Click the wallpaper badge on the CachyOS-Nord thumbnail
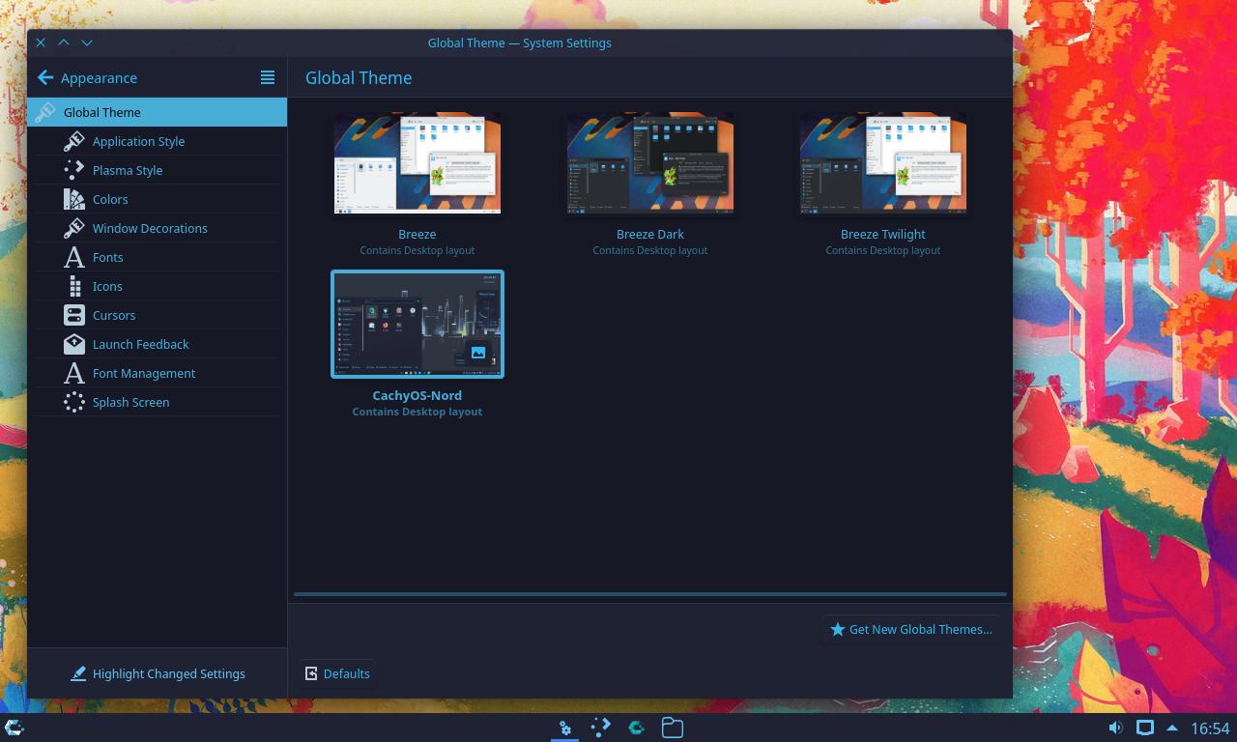The height and width of the screenshot is (742, 1237). click(478, 353)
